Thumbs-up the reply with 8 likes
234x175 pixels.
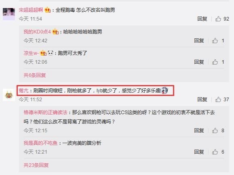[x=215, y=131]
